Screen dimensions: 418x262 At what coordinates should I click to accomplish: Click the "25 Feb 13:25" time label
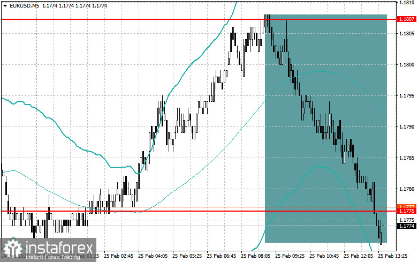392,256
